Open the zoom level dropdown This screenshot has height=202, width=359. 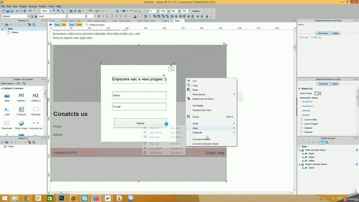click(x=50, y=11)
